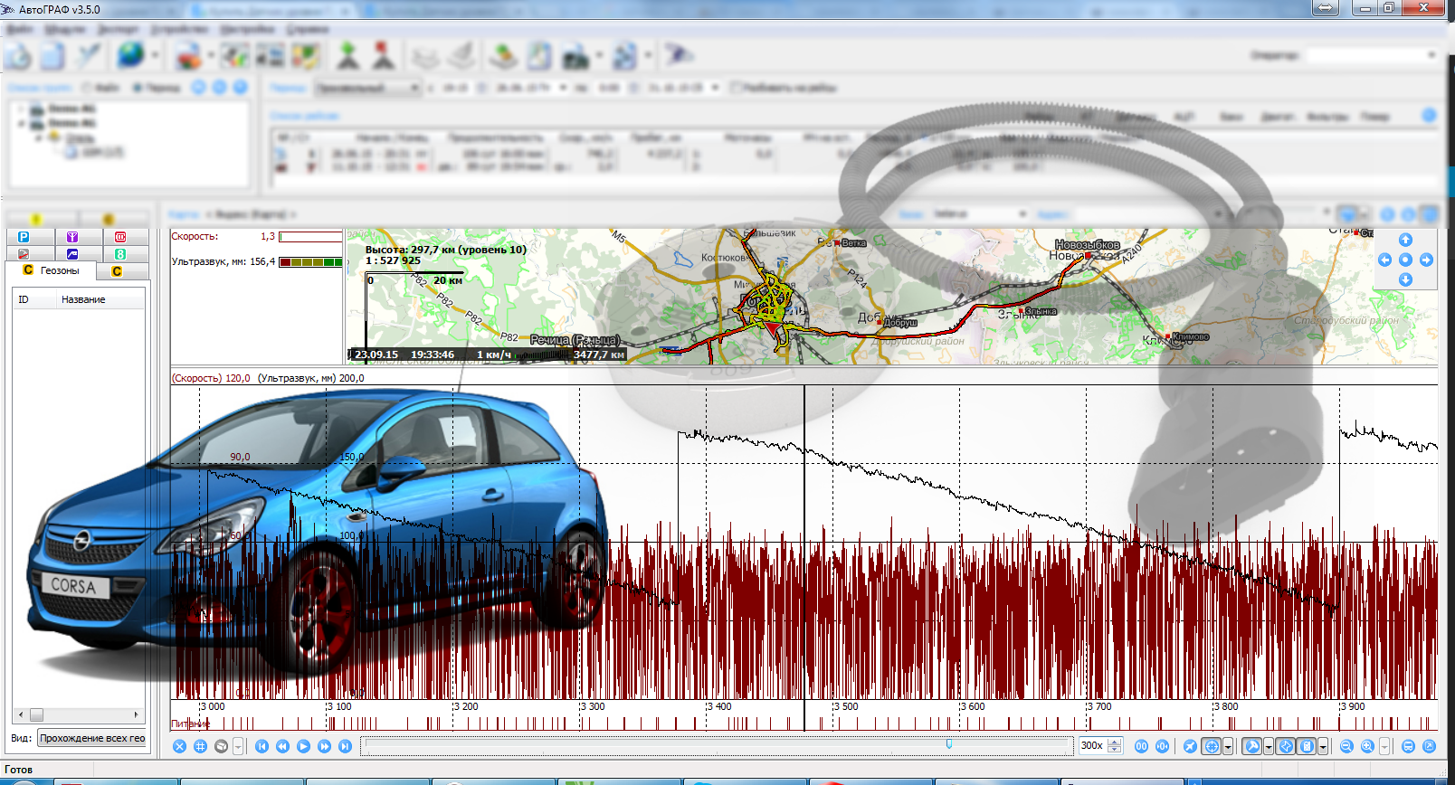Pan the map up with the arrow
The height and width of the screenshot is (785, 1455).
point(1405,241)
